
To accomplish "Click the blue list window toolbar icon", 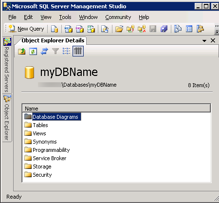I will tap(189, 29).
